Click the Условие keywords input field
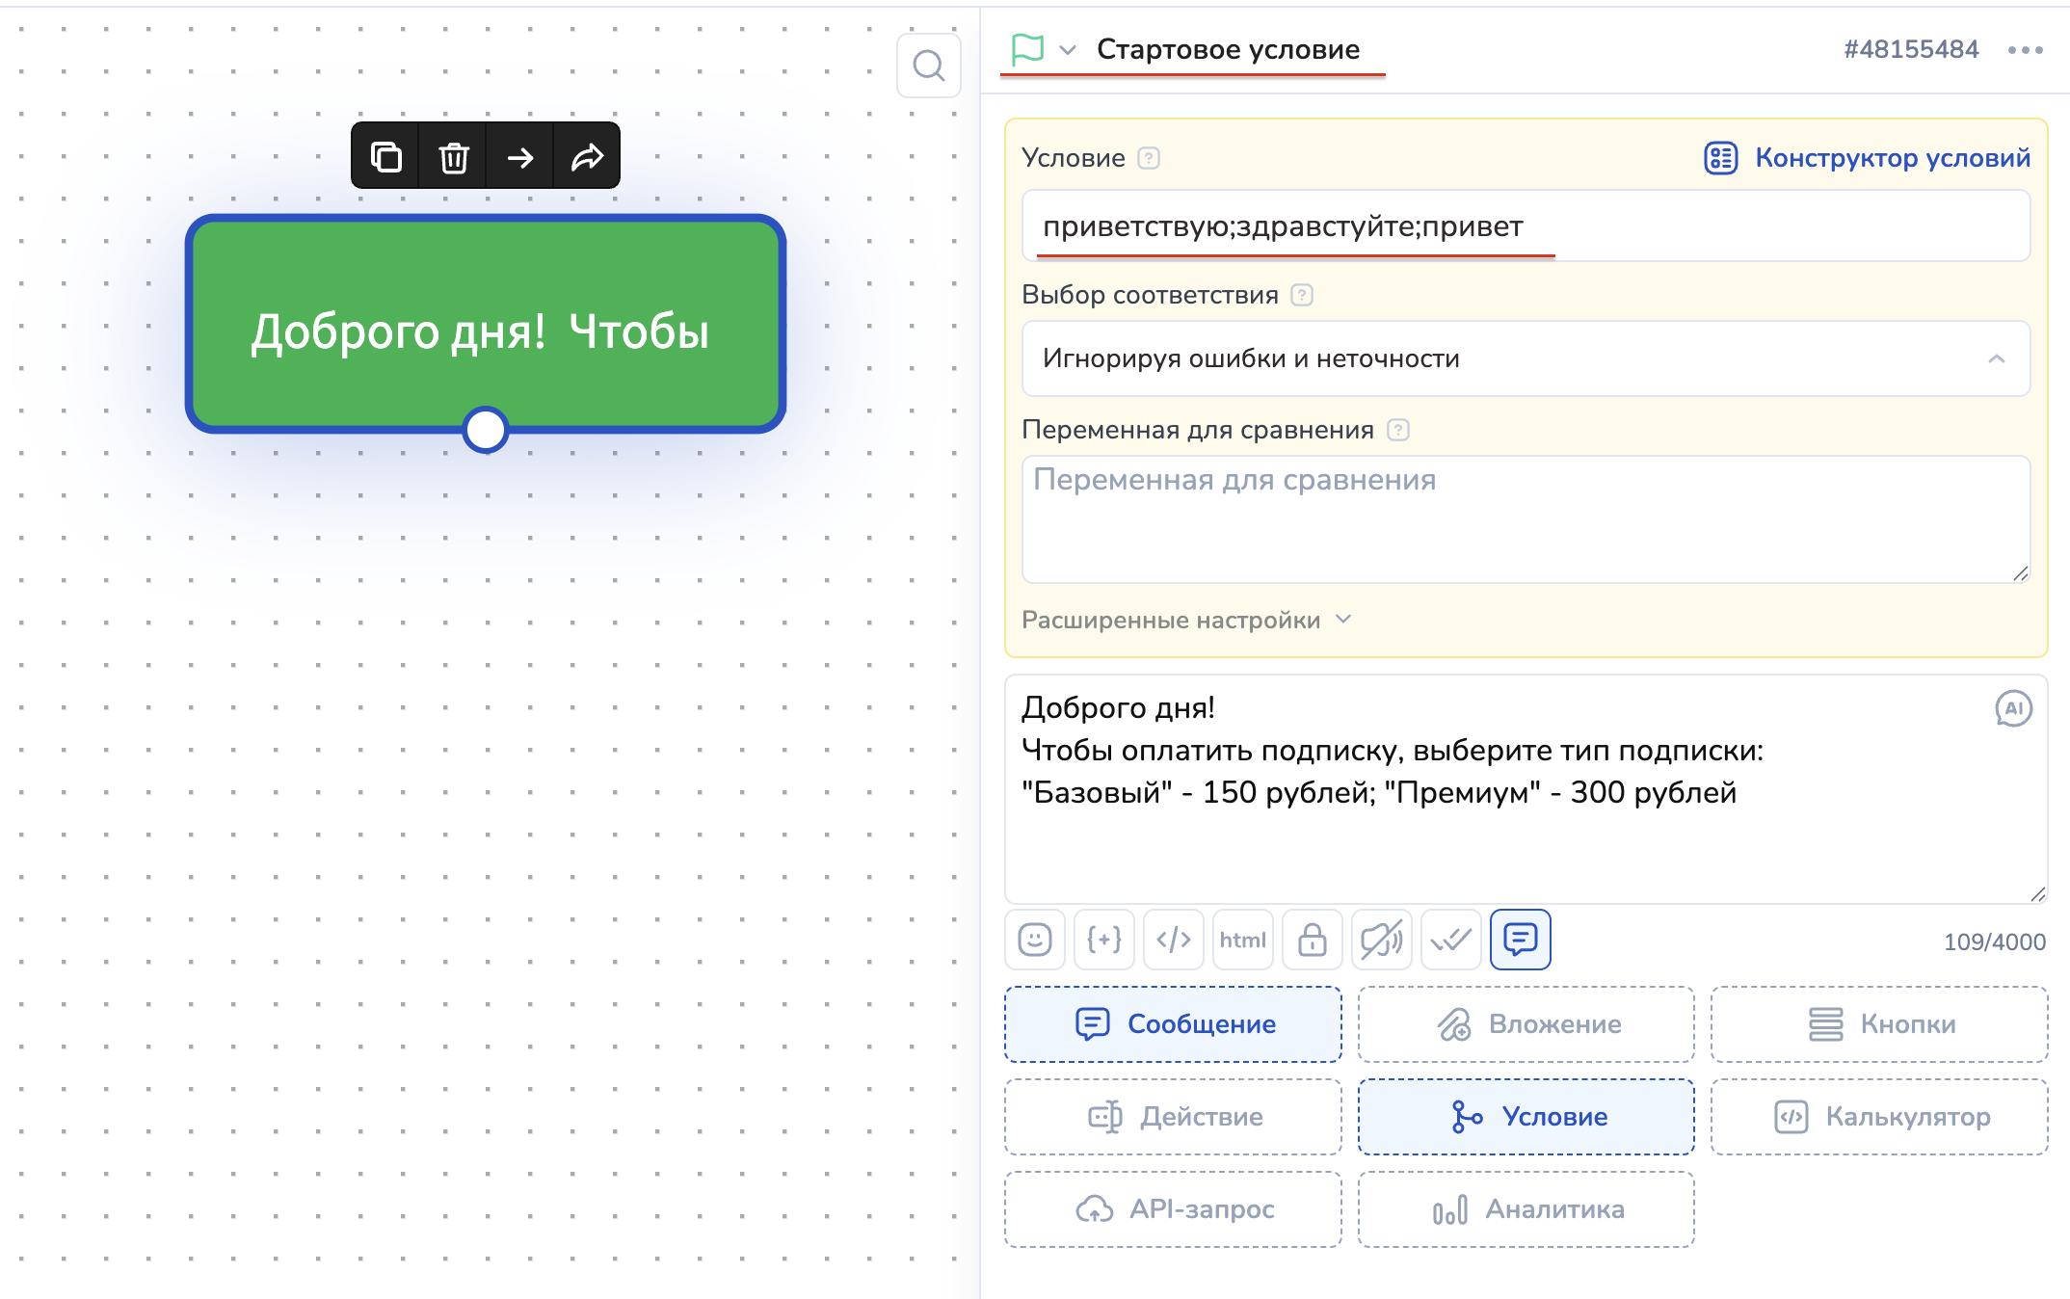 (x=1526, y=226)
